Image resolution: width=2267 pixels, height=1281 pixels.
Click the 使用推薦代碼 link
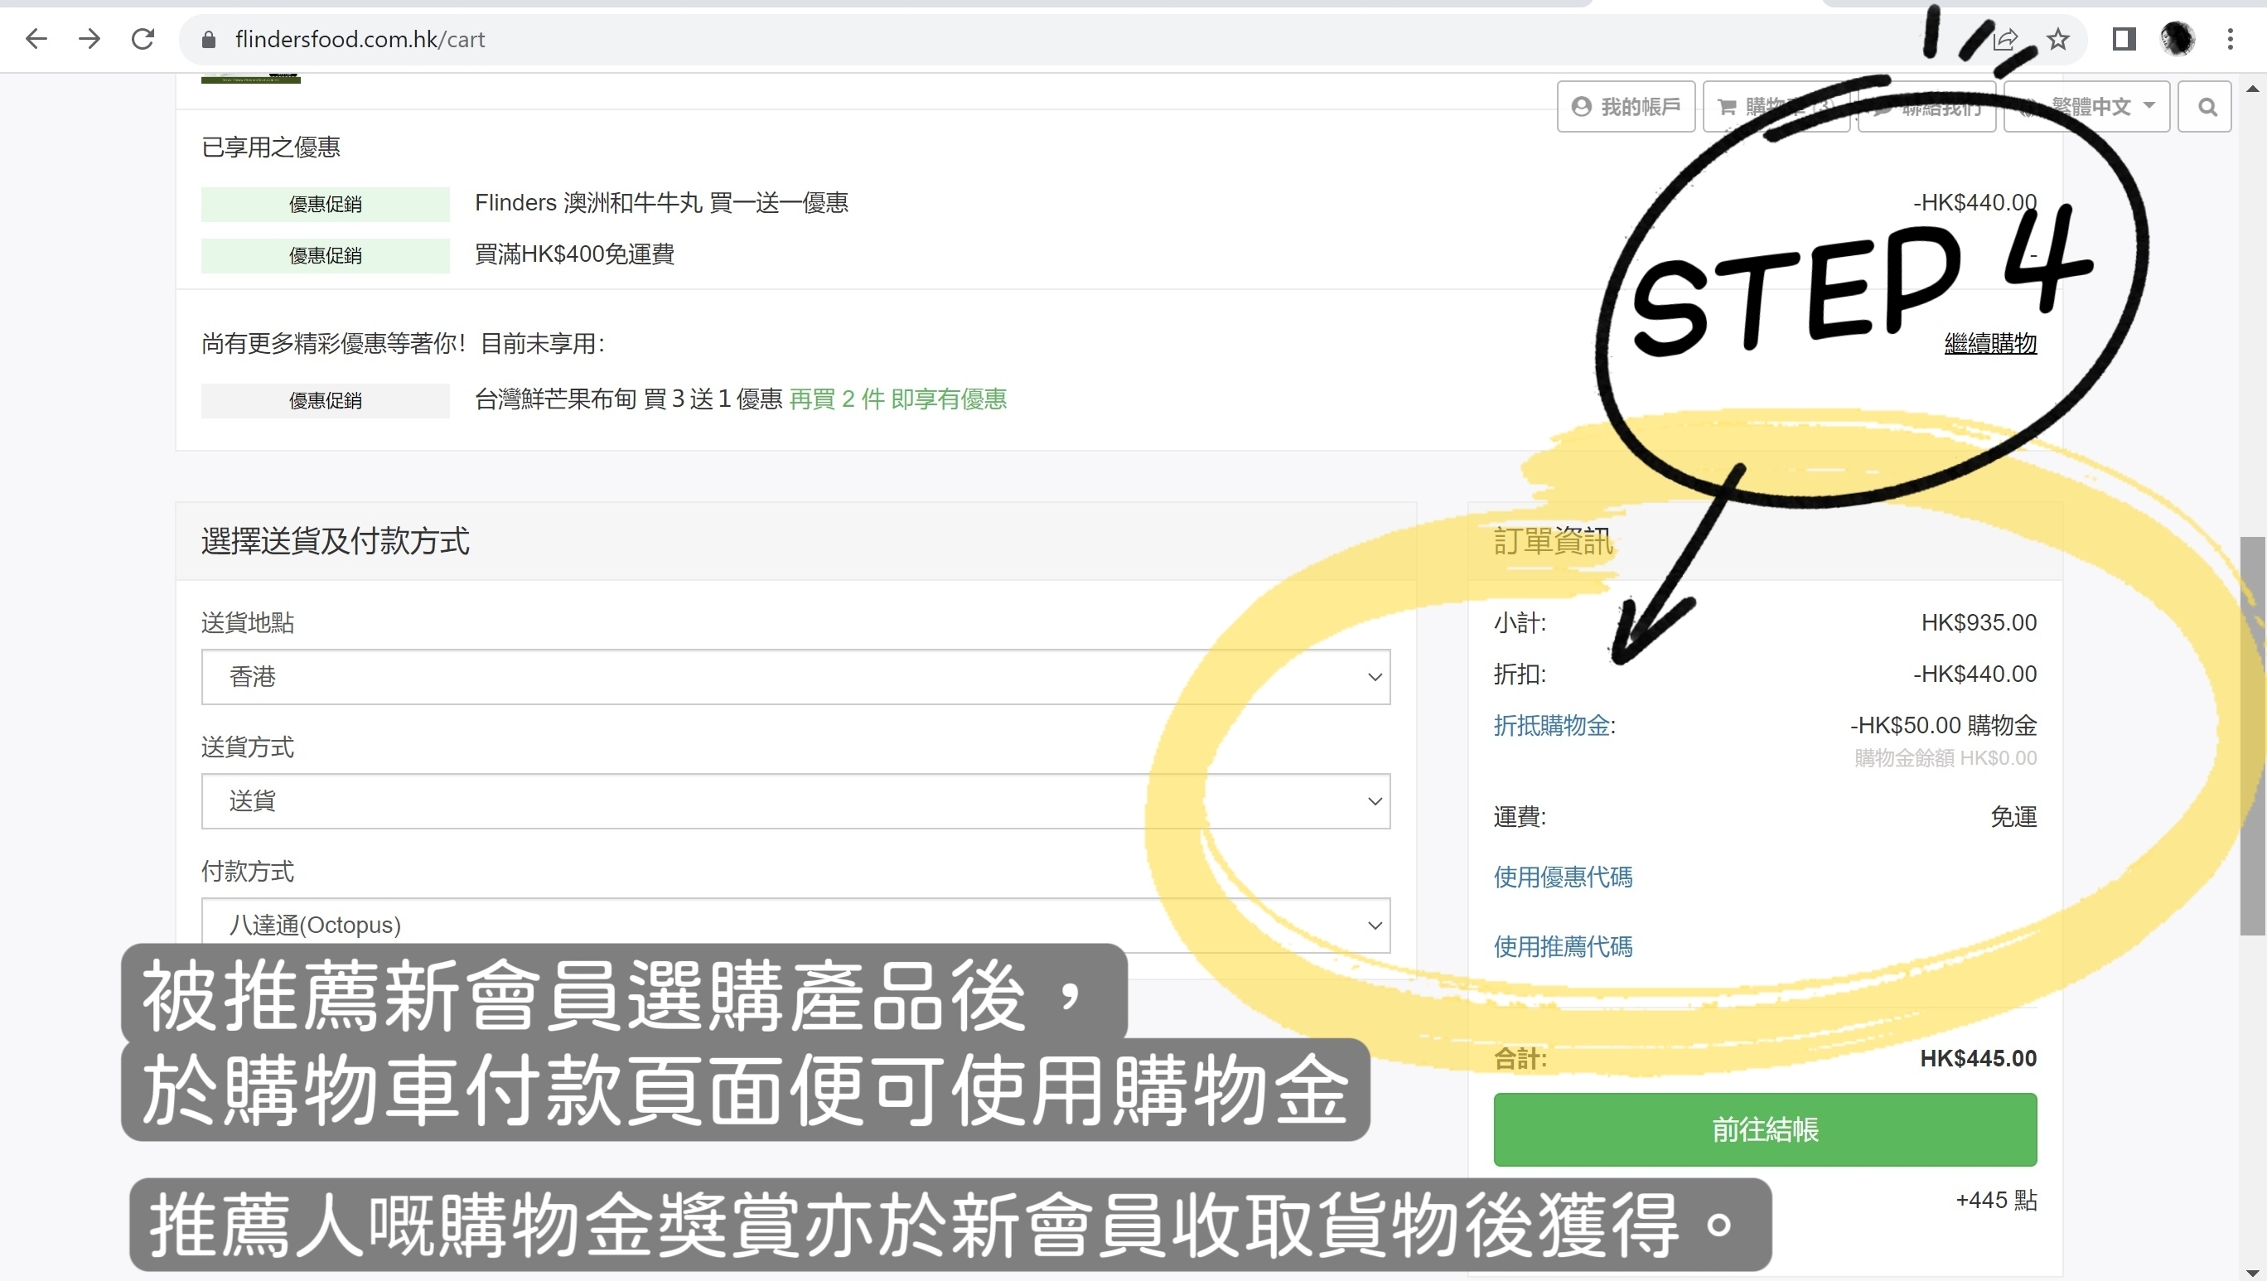point(1562,945)
